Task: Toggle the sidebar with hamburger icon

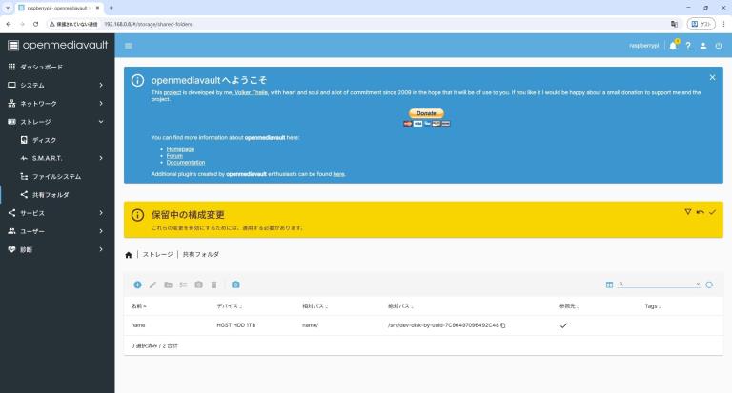Action: (x=129, y=46)
